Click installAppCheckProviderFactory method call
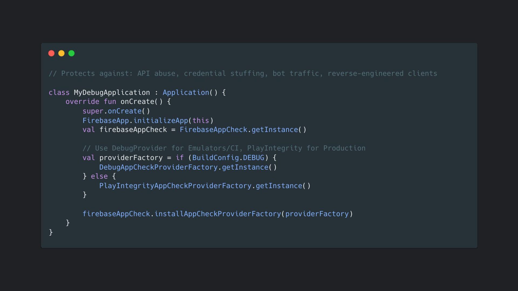 217,214
